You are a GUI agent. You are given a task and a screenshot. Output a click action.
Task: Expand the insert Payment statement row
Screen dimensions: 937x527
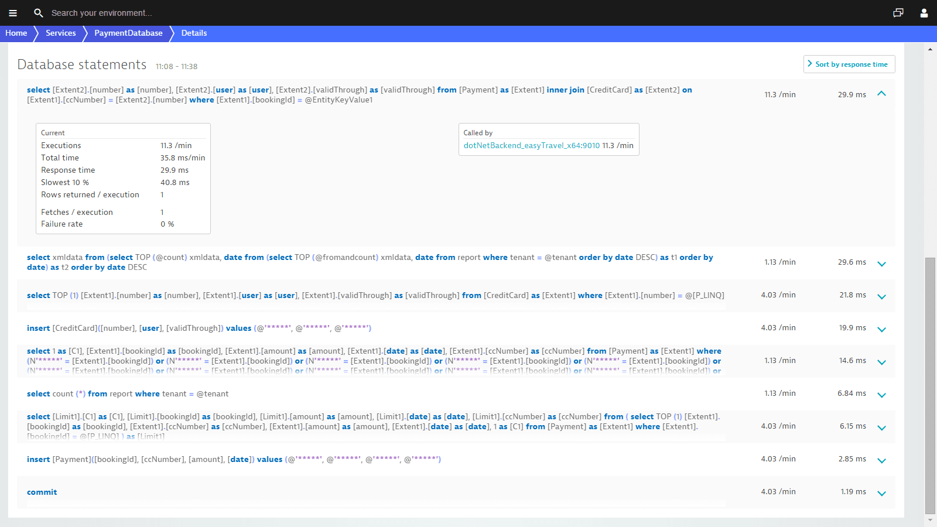[x=882, y=460]
